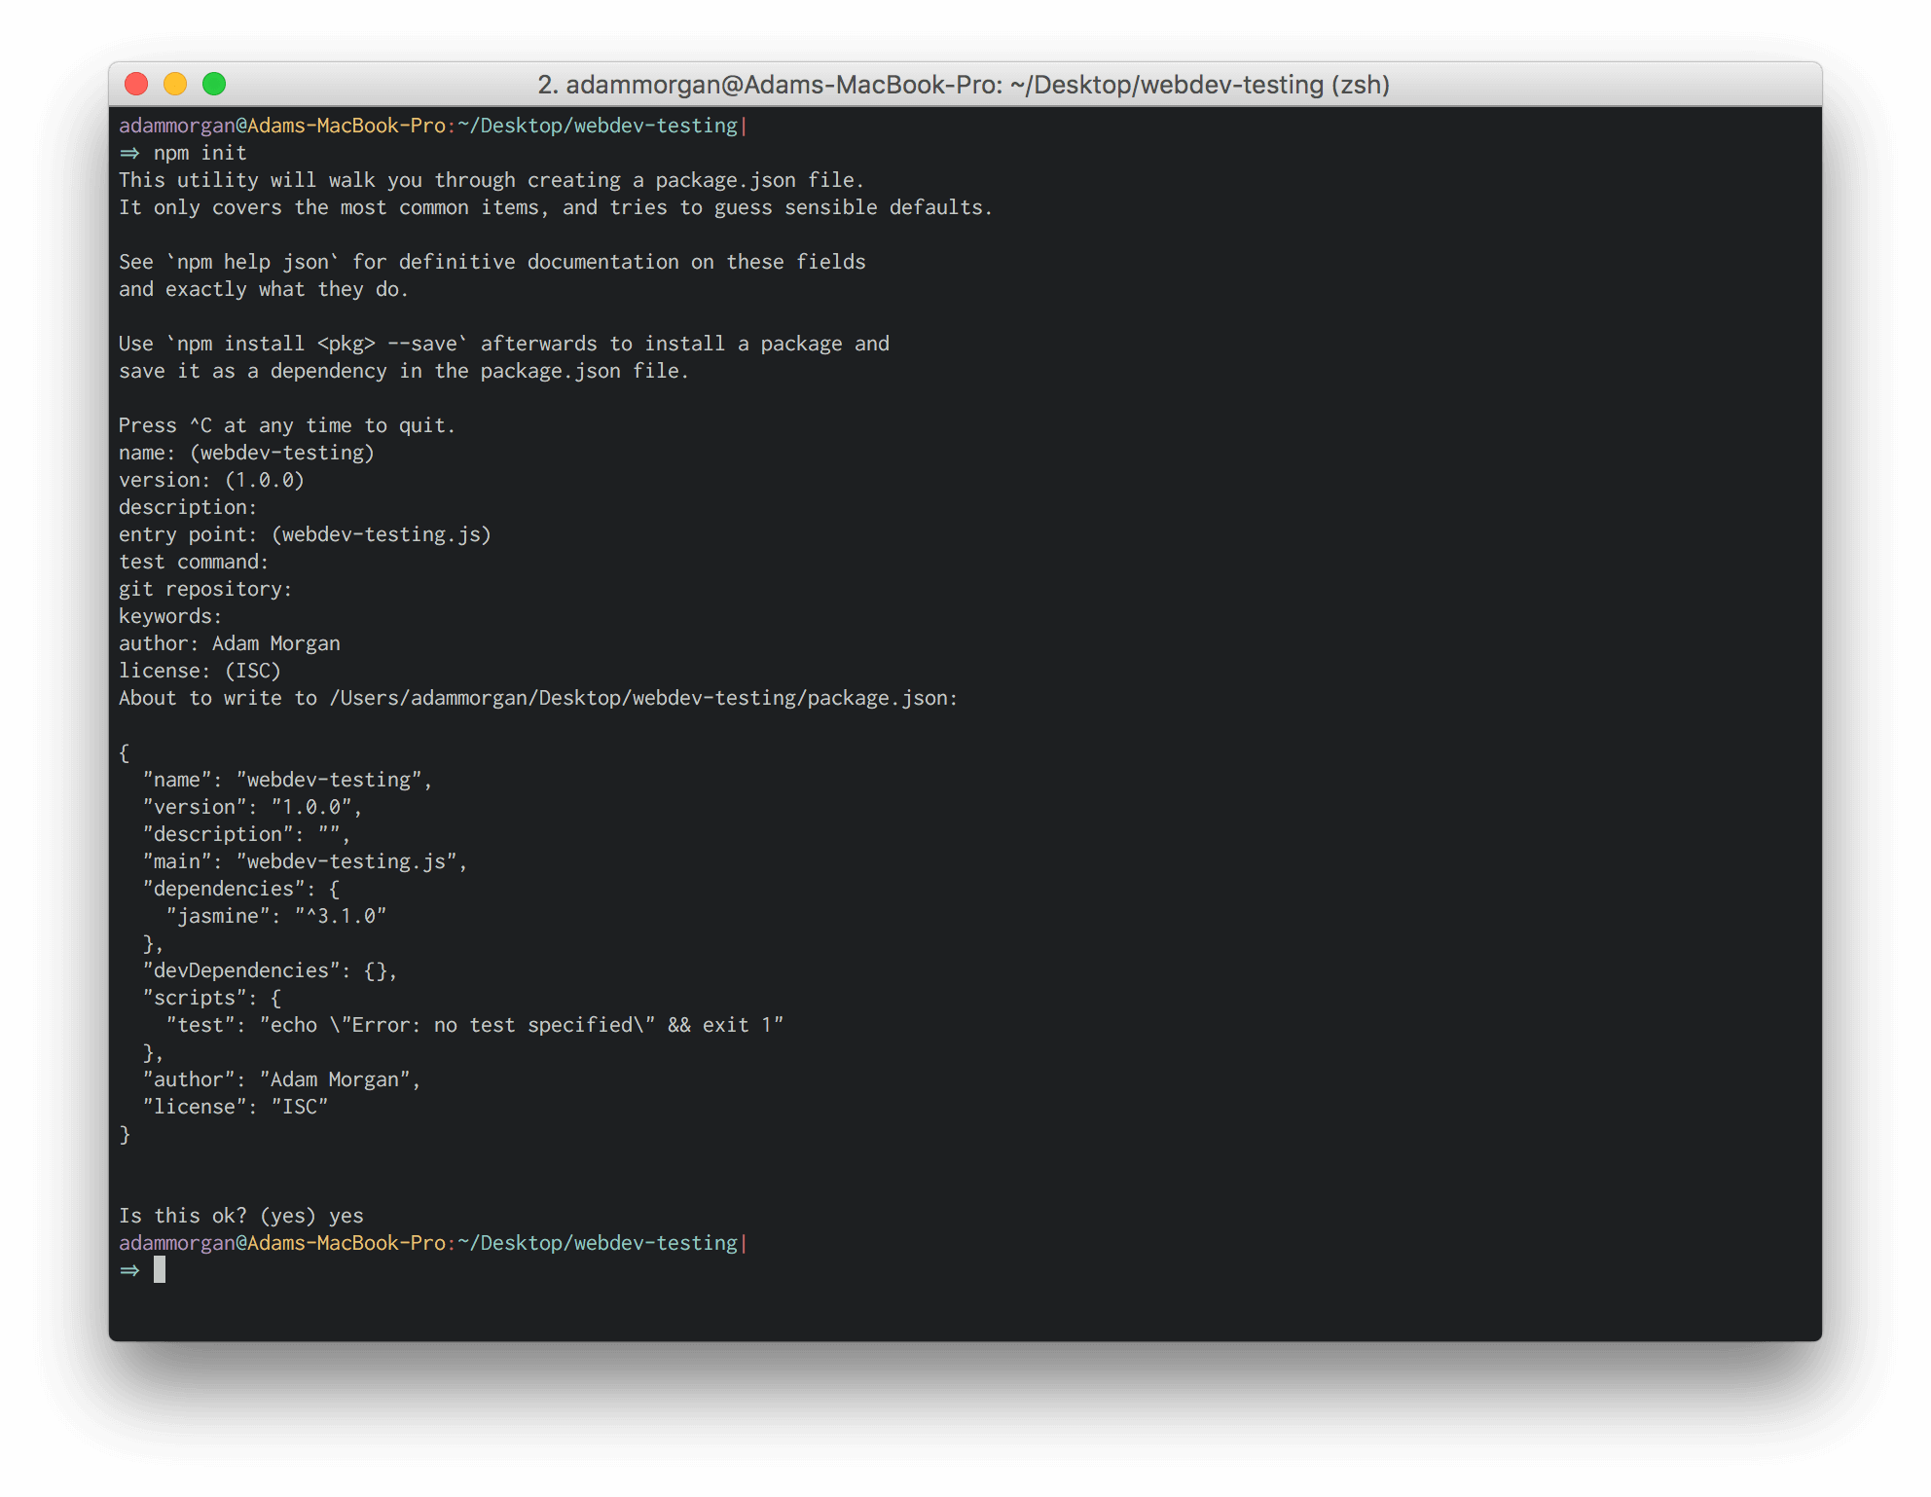Click the 'license: (ISC)' prompt line
1931x1497 pixels.
click(200, 671)
